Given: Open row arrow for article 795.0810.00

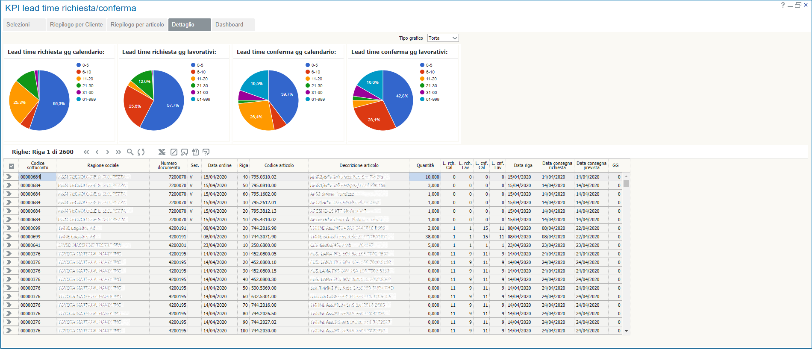Looking at the screenshot, I should coord(9,185).
